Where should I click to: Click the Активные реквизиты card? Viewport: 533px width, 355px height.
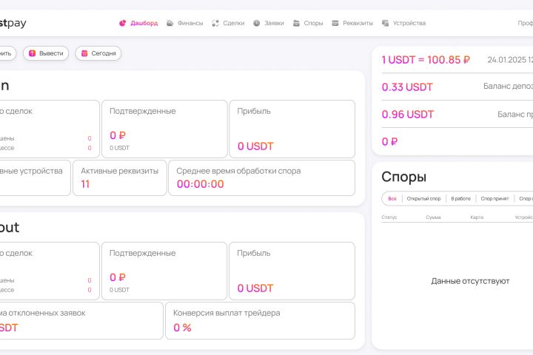[120, 178]
